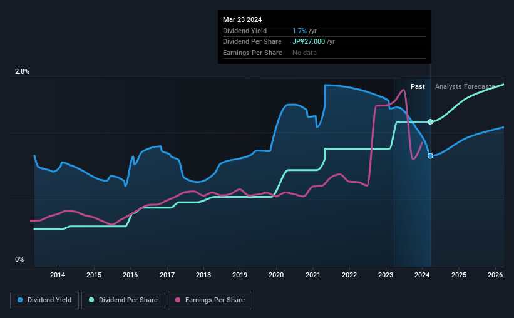Click the pink Earnings Per Share legend dot
Image resolution: width=514 pixels, height=318 pixels.
pos(178,300)
